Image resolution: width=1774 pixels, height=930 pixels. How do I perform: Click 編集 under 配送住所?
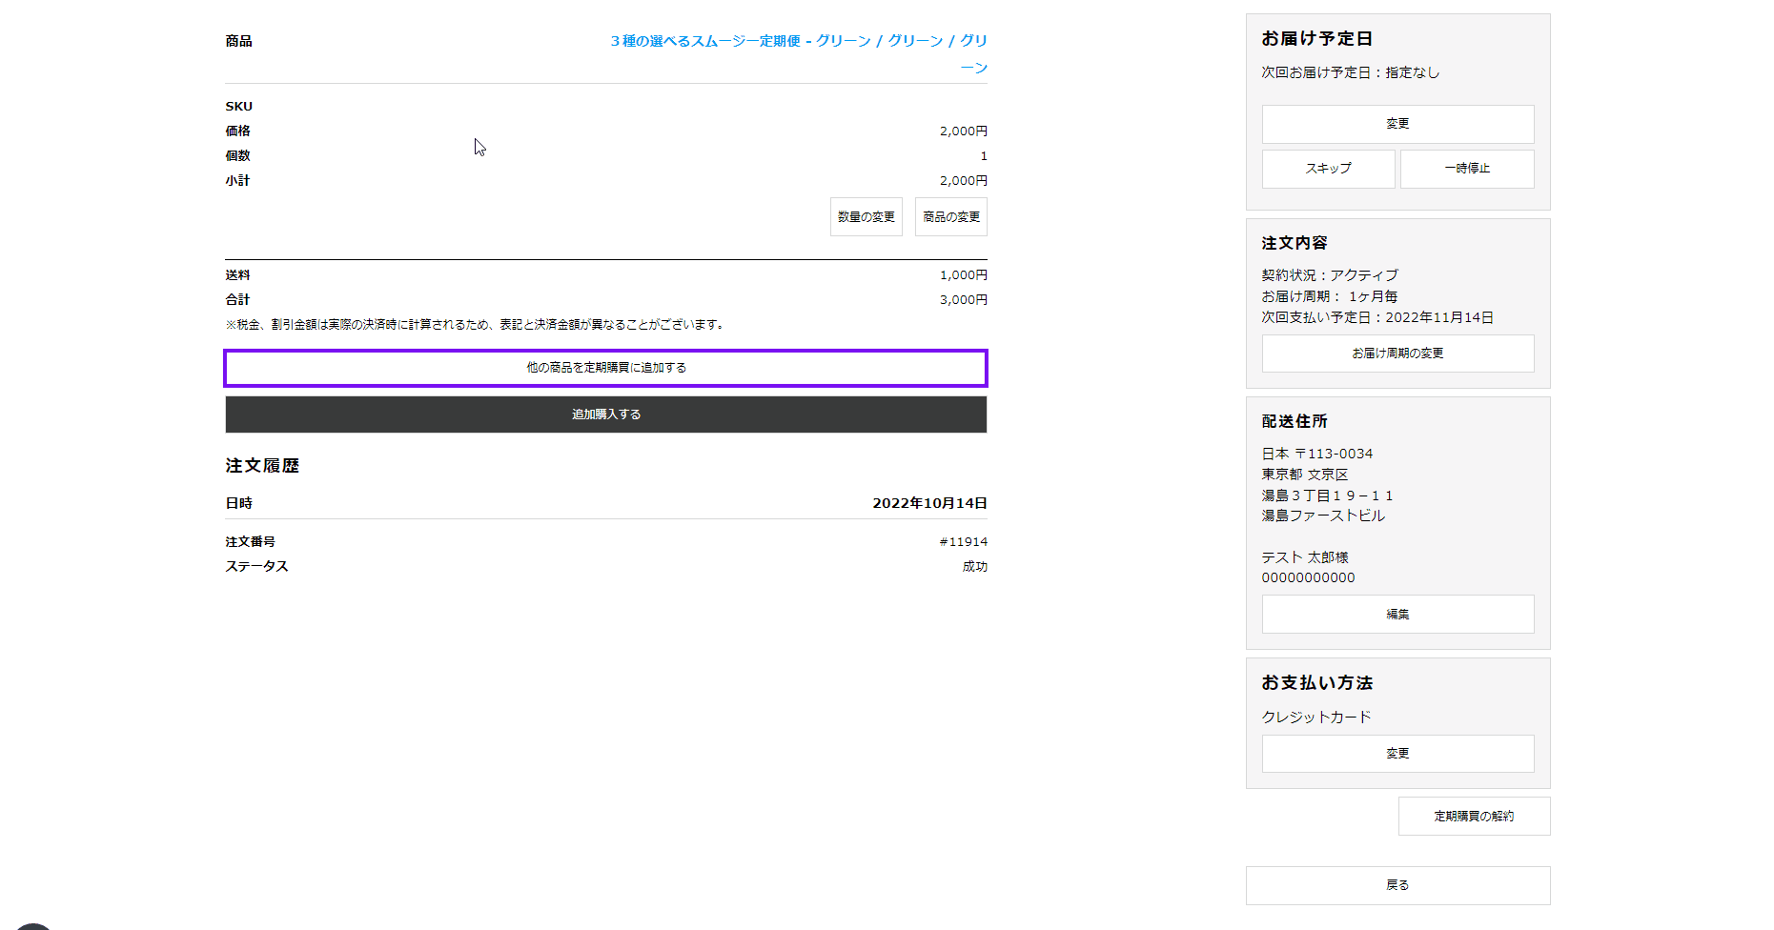click(x=1397, y=615)
